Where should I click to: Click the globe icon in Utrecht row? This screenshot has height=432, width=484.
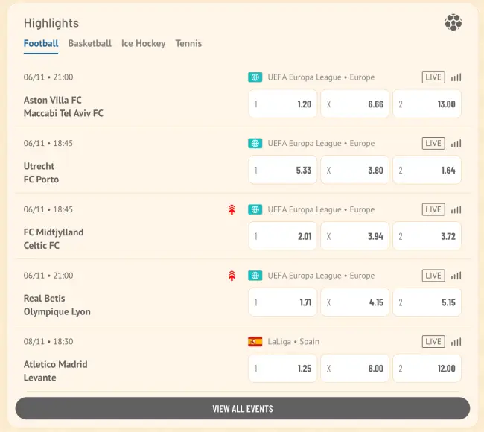pos(255,144)
